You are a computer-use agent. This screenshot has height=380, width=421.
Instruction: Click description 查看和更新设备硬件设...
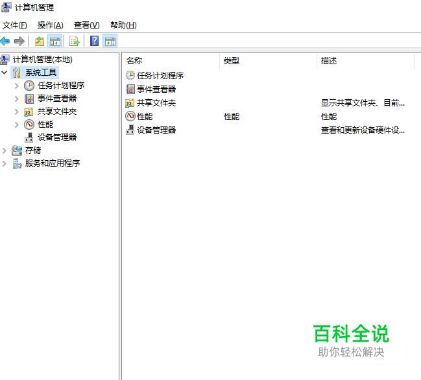[363, 130]
